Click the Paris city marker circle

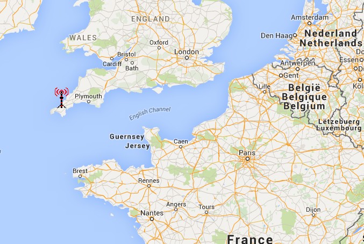click(248, 159)
